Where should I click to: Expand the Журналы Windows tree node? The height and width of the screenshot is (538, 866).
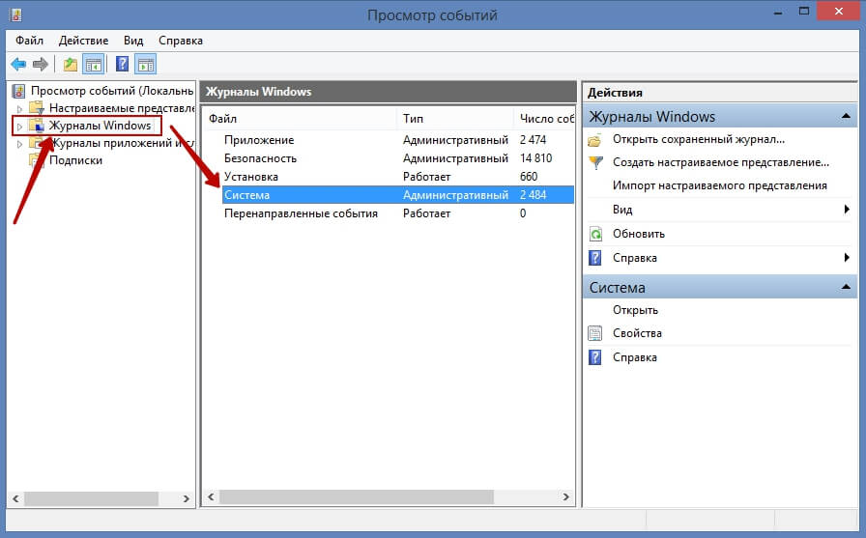(18, 127)
